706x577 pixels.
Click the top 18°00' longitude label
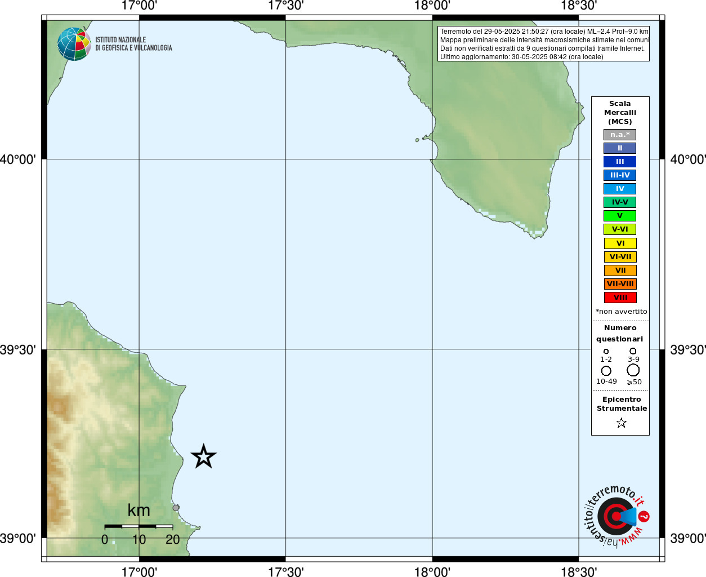(432, 6)
